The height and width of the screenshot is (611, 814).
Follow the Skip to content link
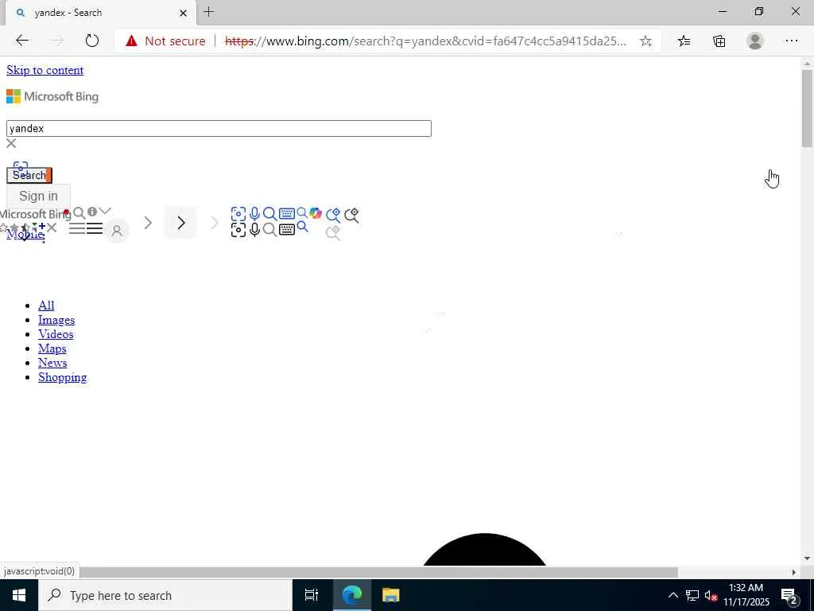click(x=45, y=70)
